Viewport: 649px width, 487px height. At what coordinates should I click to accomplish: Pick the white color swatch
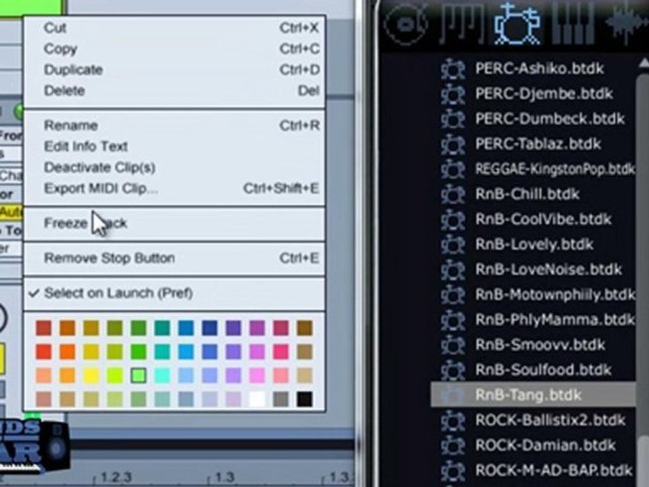[x=257, y=399]
